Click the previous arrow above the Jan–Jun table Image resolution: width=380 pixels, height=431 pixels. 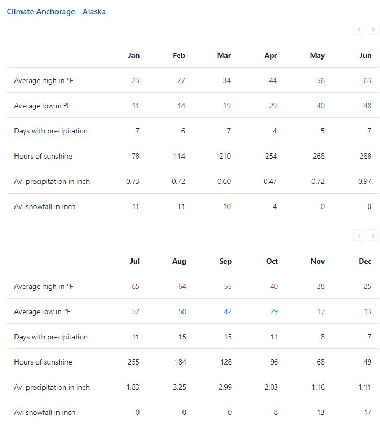coord(359,29)
